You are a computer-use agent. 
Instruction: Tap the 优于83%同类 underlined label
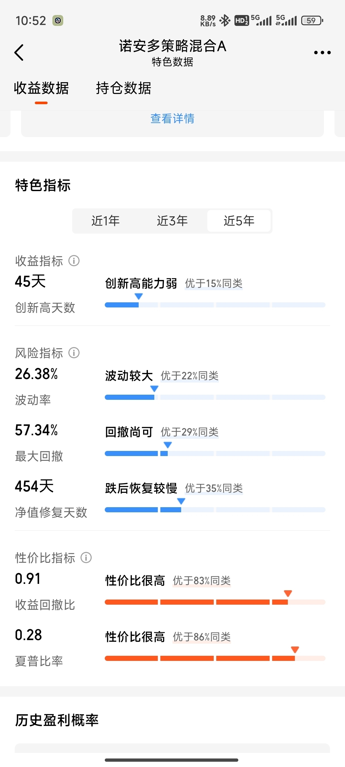[x=202, y=580]
